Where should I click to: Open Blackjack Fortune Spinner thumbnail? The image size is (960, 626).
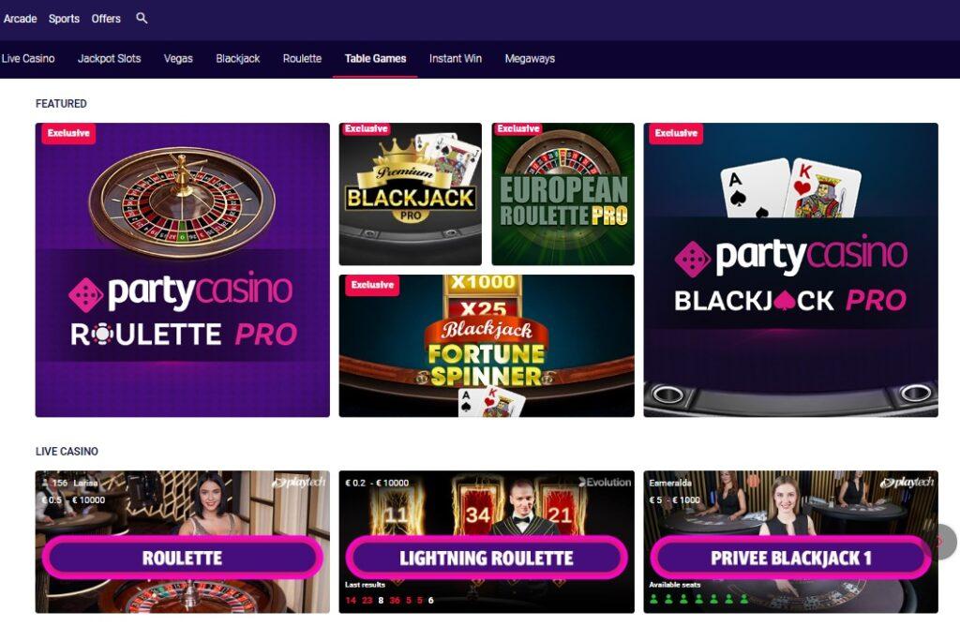pos(487,346)
